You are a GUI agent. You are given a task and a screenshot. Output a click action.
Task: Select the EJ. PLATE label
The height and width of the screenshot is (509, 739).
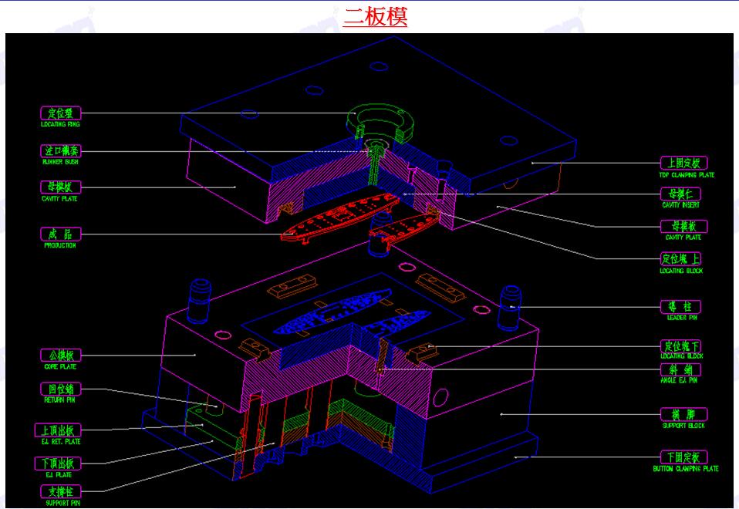[60, 462]
